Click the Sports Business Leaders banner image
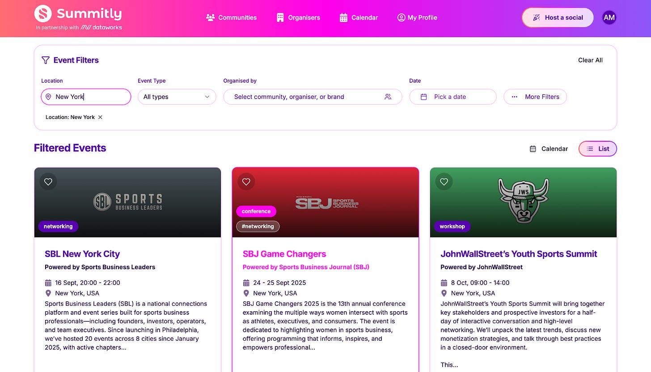This screenshot has width=651, height=372. (x=127, y=202)
